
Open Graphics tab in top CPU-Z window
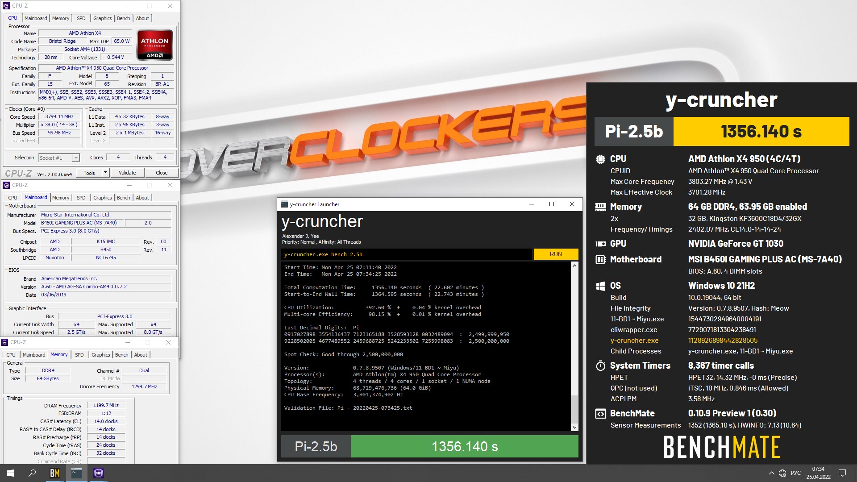tap(103, 18)
